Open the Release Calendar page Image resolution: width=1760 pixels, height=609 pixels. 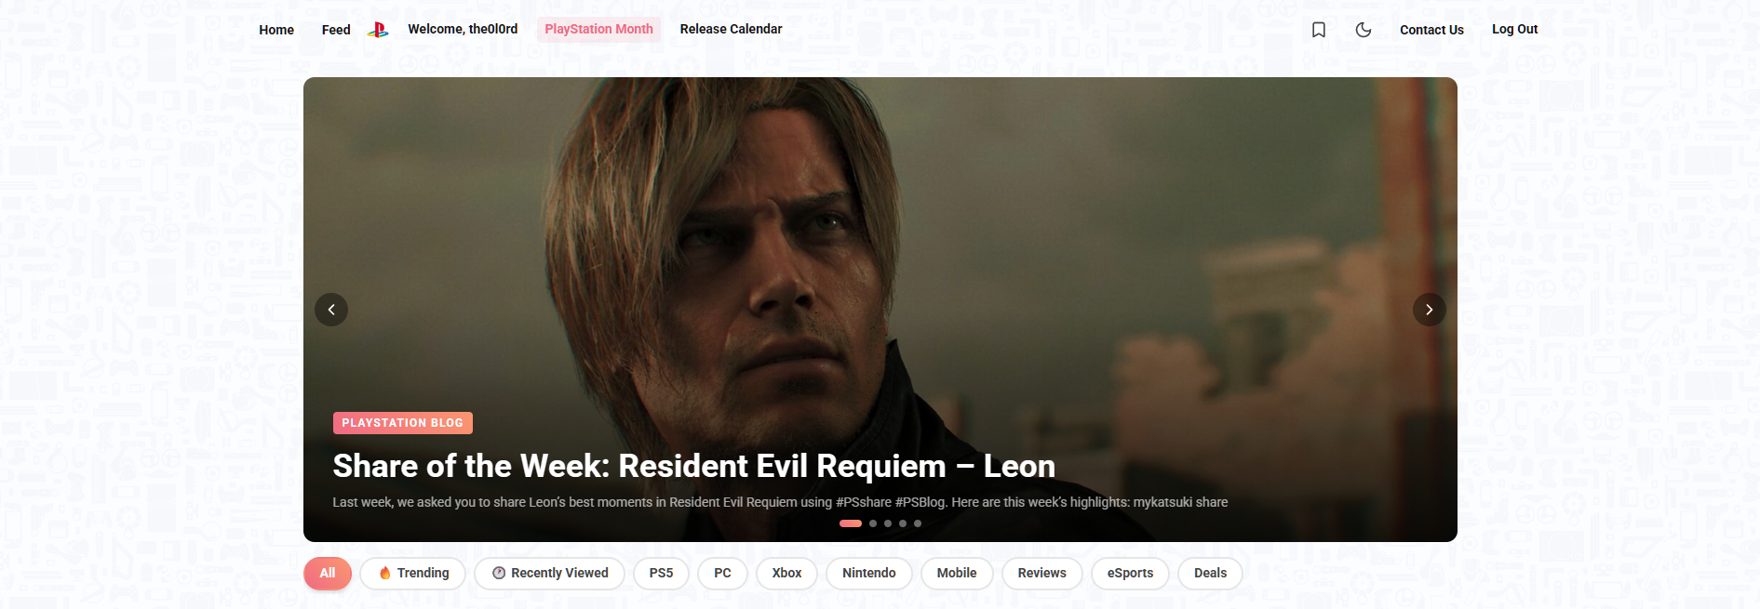731,29
